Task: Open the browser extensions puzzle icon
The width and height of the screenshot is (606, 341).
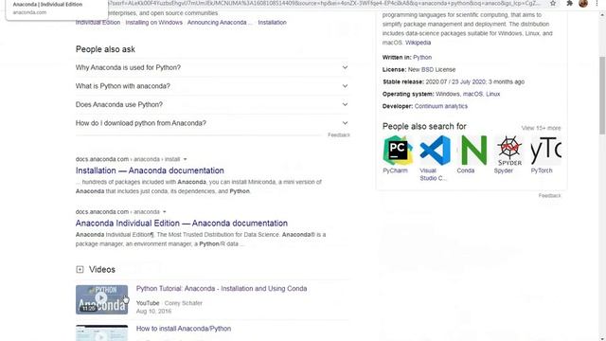Action: (569, 4)
